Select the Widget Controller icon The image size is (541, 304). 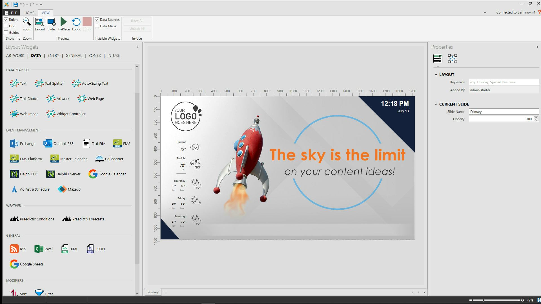pyautogui.click(x=51, y=114)
